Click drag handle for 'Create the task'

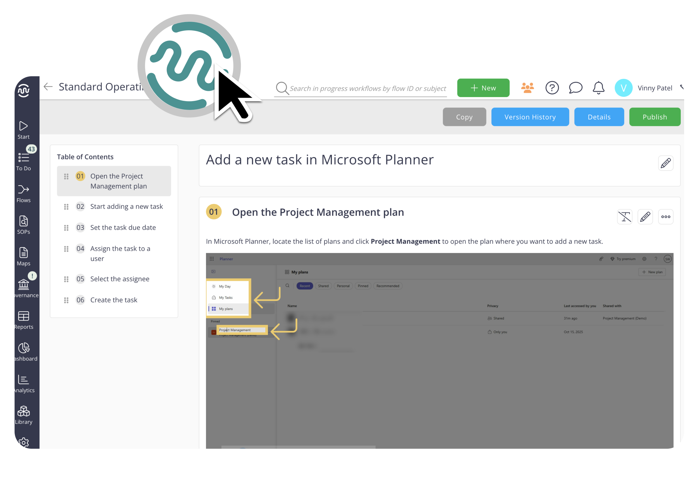click(66, 300)
